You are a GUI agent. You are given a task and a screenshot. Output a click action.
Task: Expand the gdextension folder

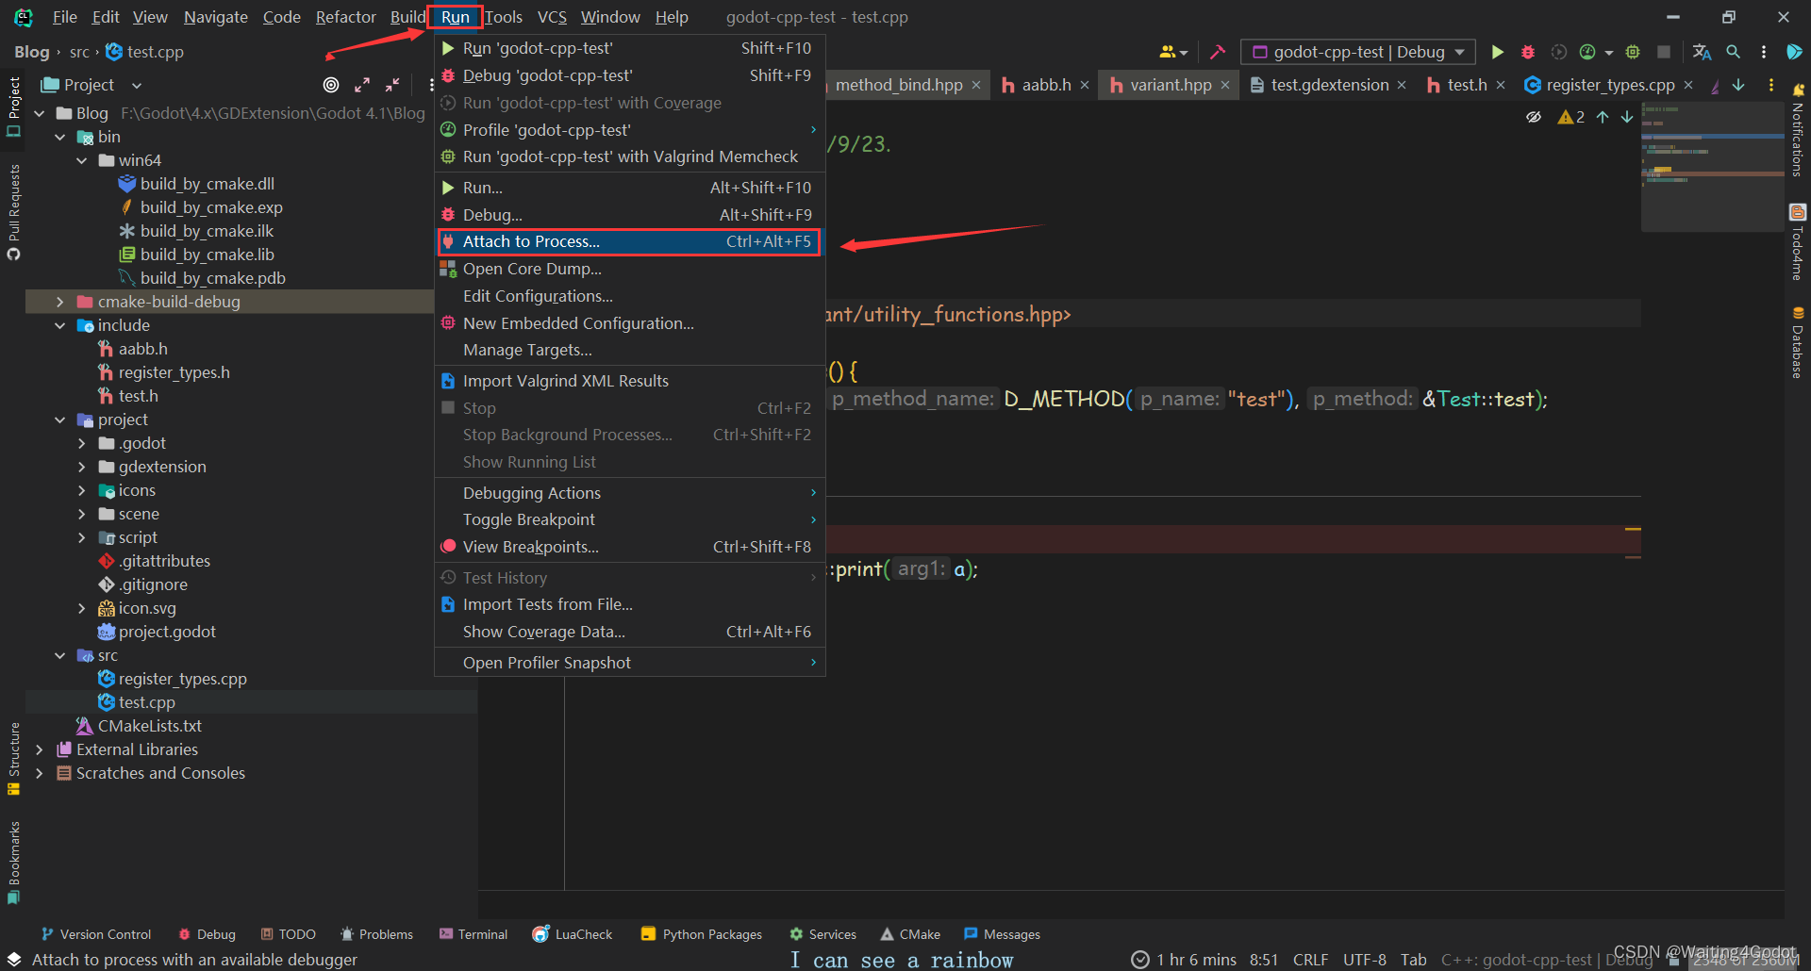click(x=83, y=467)
